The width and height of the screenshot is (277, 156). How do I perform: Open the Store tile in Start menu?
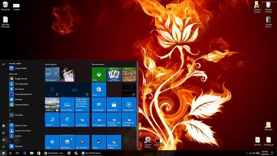[x=99, y=90]
